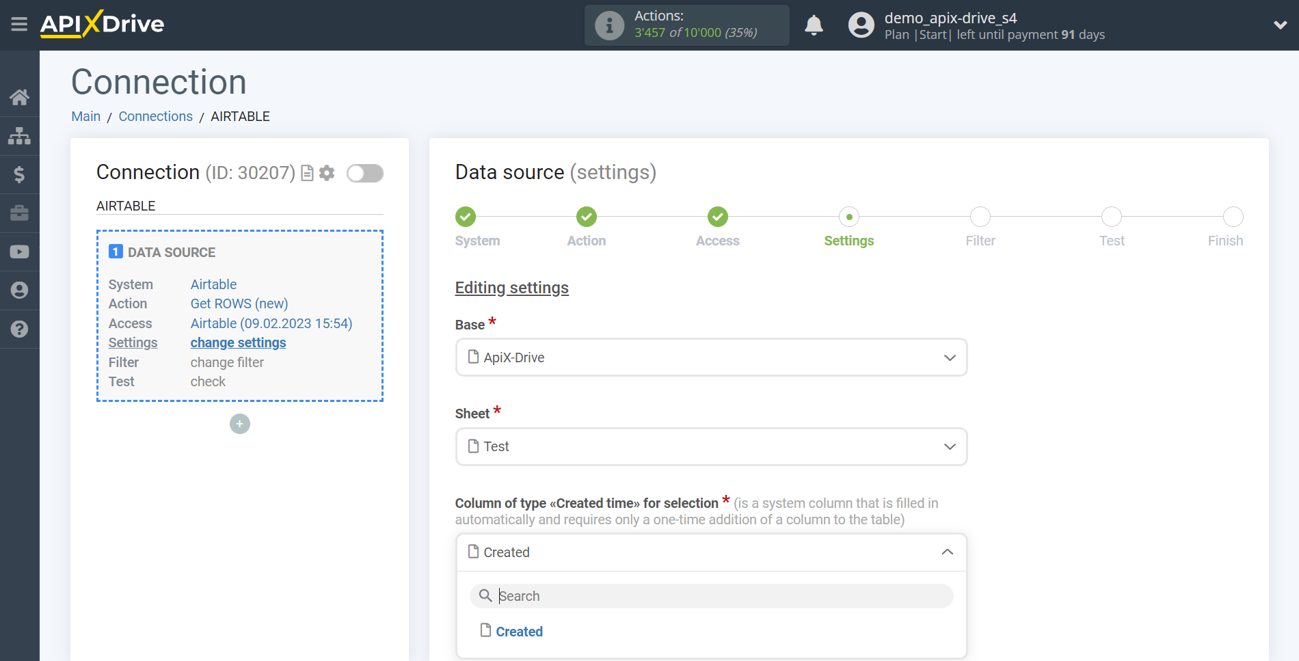Click the Editing settings heading
1299x661 pixels.
[x=512, y=288]
